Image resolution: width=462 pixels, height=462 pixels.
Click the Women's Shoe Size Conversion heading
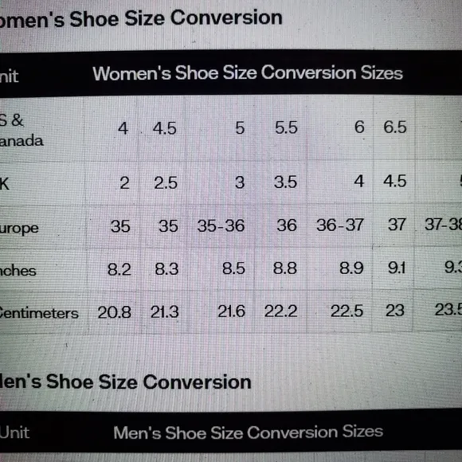pyautogui.click(x=141, y=18)
